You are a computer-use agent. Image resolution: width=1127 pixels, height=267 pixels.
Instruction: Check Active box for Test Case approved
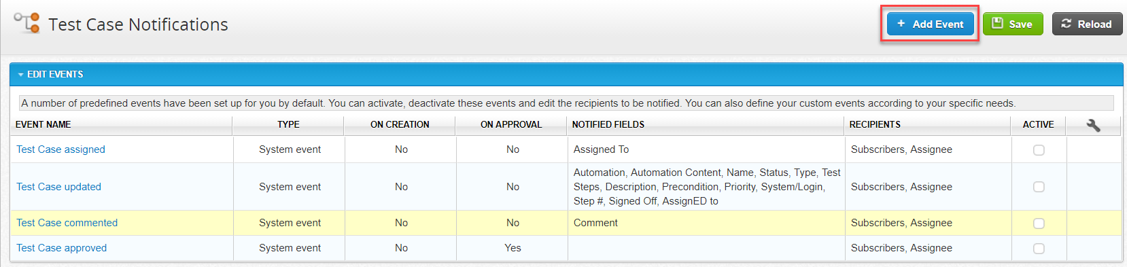coord(1039,249)
